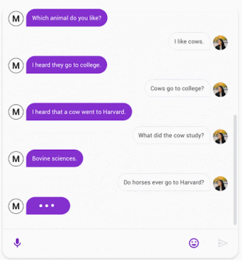Click the user photo beside "What did the cow study?"
The height and width of the screenshot is (260, 242).
[x=220, y=136]
